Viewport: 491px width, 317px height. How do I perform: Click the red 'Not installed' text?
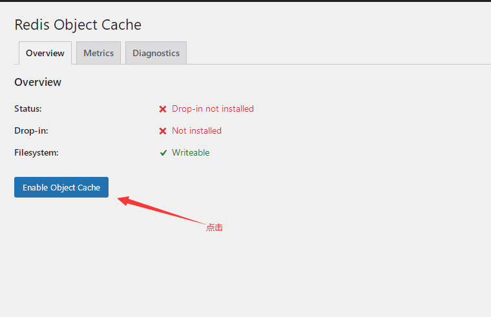pyautogui.click(x=196, y=130)
